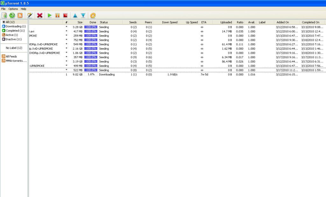Click the 1.6% progress of the downloading torrent
The height and width of the screenshot is (197, 326).
91,74
